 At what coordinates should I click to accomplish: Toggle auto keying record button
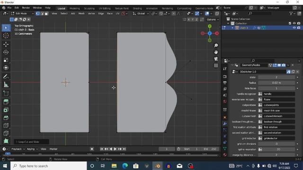92,149
